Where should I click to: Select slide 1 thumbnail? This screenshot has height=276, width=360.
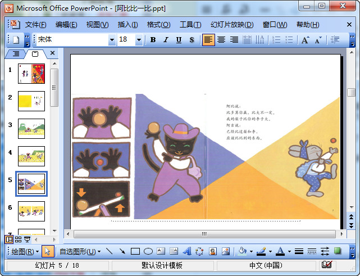point(31,74)
